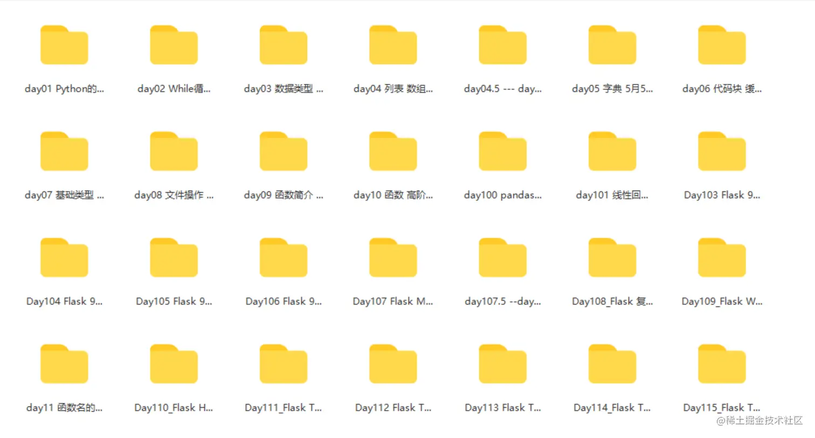The height and width of the screenshot is (438, 815).
Task: Select the day08 文件操作 folder icon
Action: (x=174, y=151)
